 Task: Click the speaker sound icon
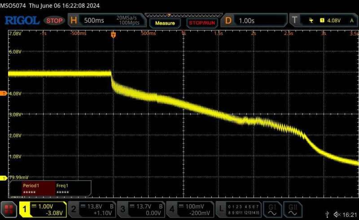pos(337,215)
